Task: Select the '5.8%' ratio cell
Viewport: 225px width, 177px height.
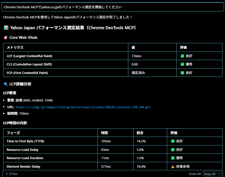Action: pos(150,150)
